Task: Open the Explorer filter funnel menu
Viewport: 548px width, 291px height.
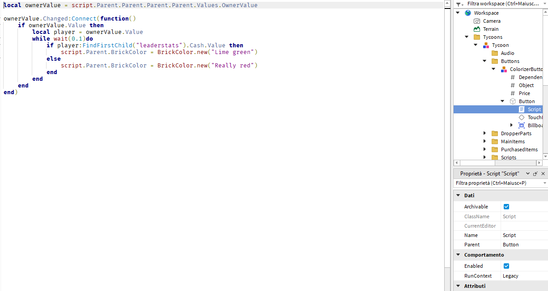Action: pyautogui.click(x=459, y=4)
